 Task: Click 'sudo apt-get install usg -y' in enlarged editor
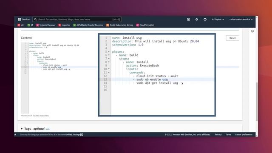pyautogui.click(x=160, y=83)
